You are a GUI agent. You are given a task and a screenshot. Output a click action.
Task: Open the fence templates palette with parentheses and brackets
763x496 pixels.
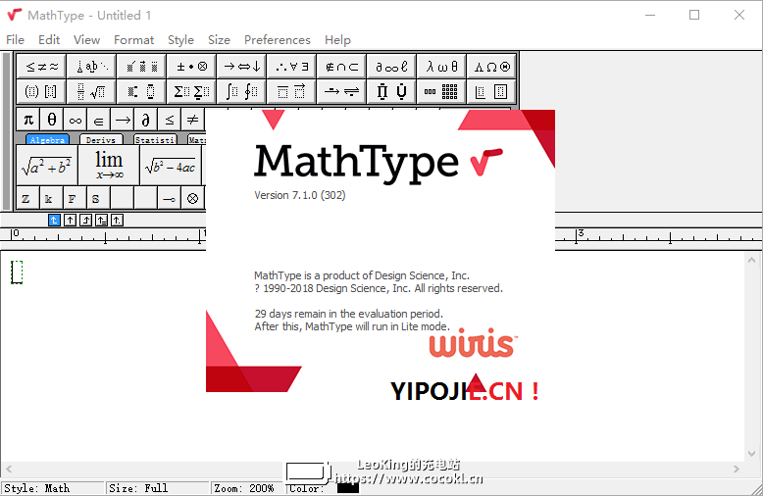pos(41,91)
